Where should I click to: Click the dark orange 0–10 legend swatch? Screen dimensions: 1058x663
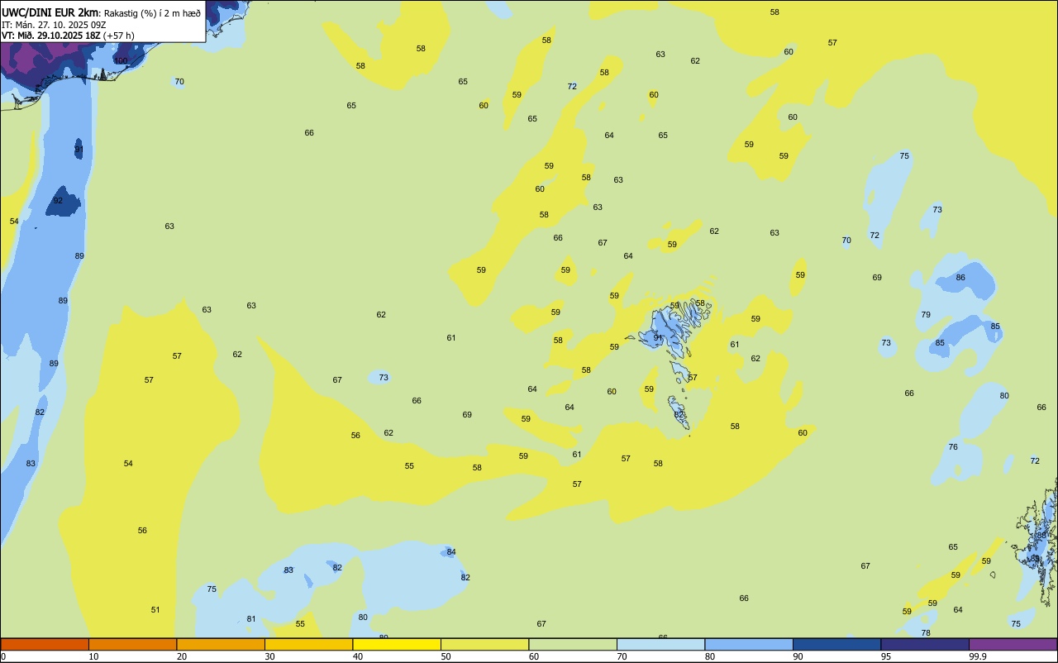click(x=45, y=644)
